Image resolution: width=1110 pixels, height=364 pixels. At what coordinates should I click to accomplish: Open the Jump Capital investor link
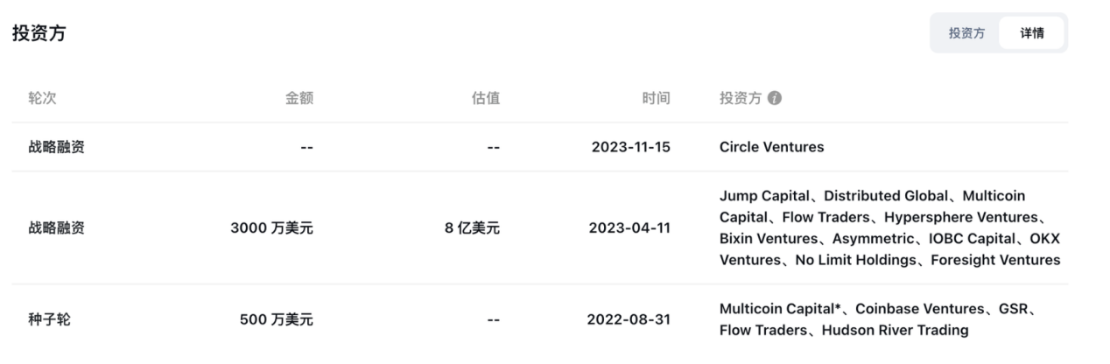766,196
